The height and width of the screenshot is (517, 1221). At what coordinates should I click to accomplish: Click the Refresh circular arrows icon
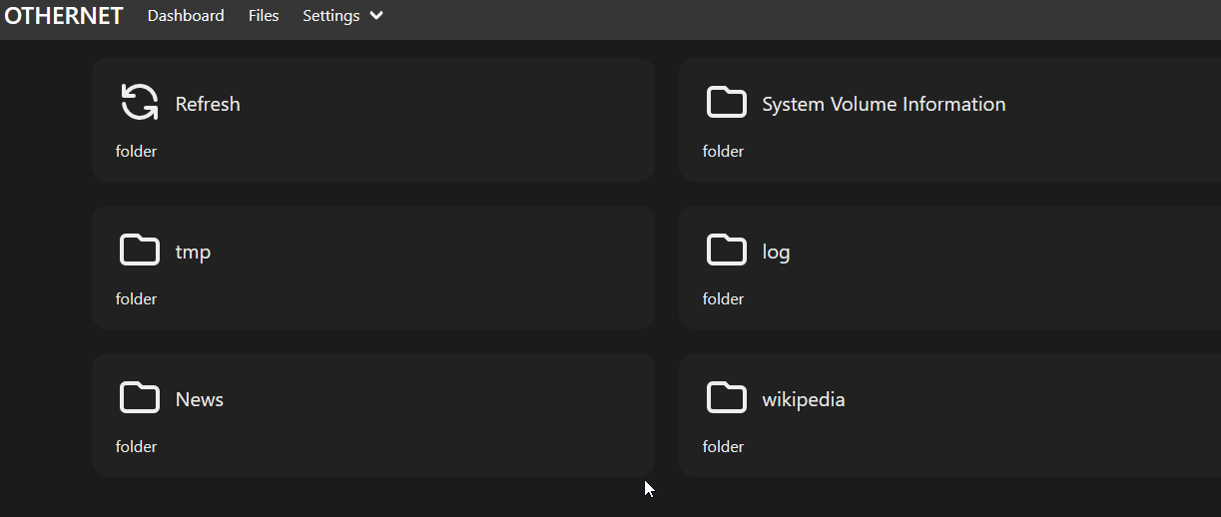point(140,102)
